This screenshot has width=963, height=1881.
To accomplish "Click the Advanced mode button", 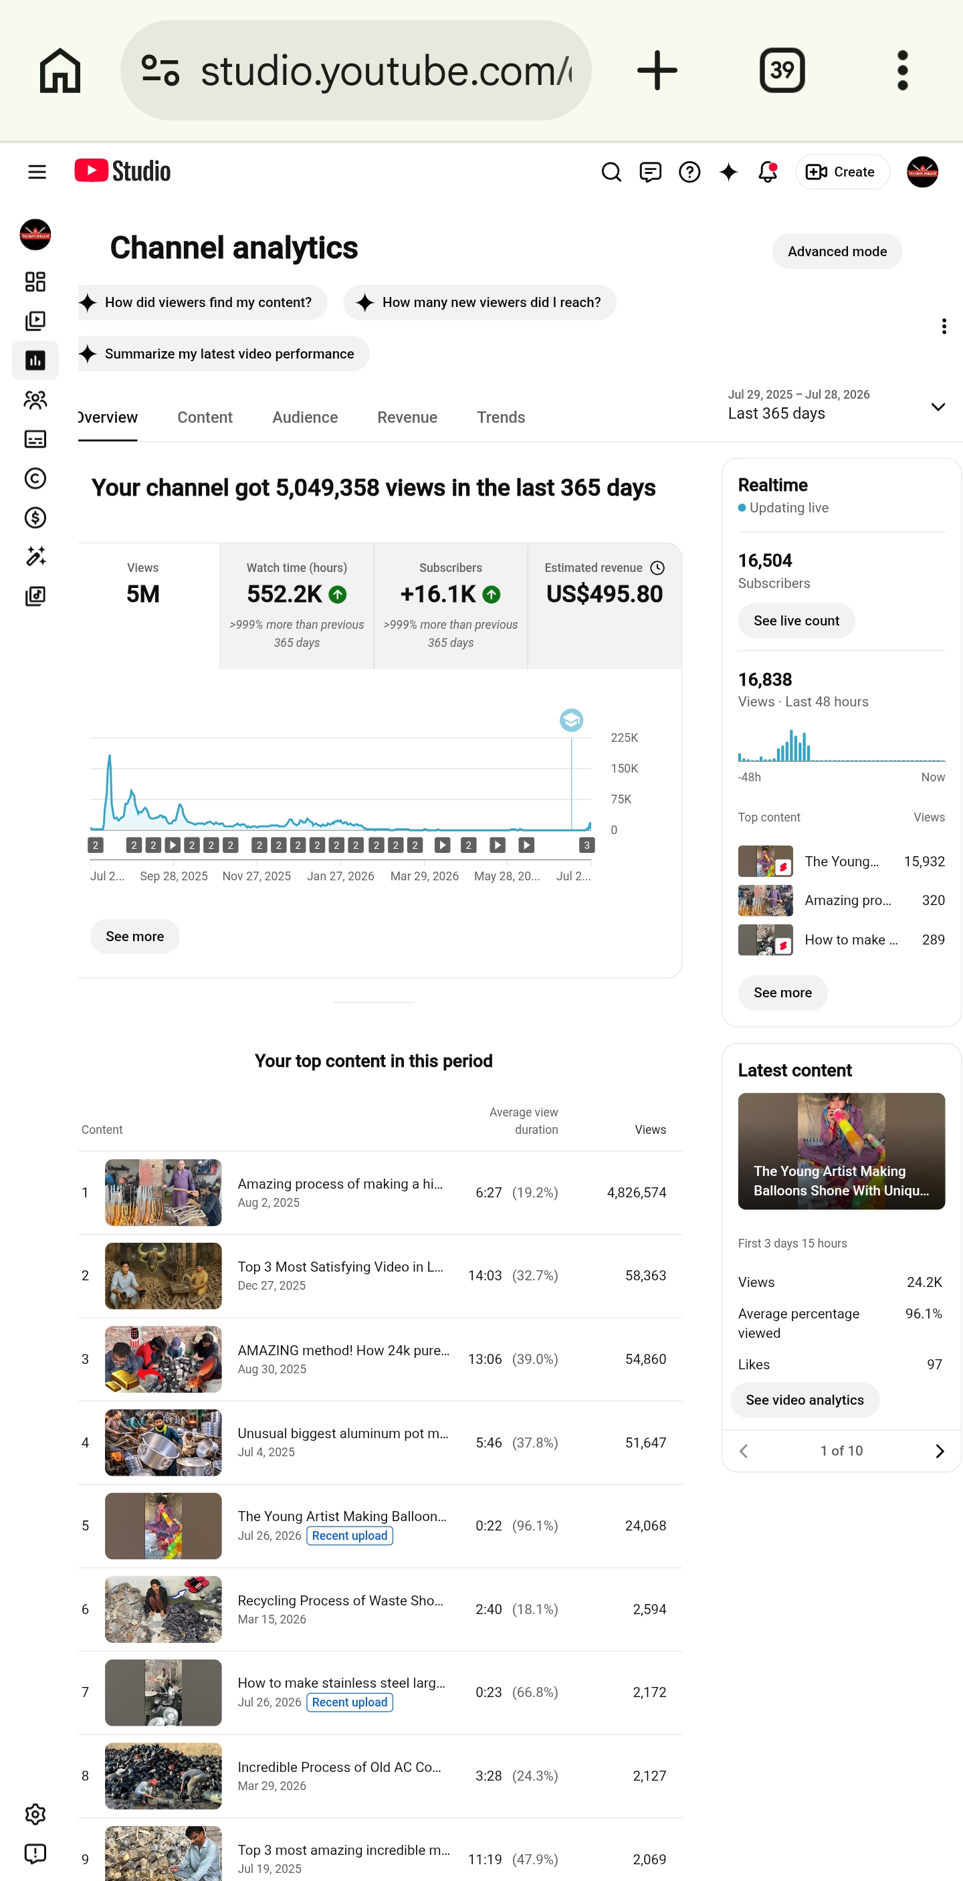I will 837,252.
